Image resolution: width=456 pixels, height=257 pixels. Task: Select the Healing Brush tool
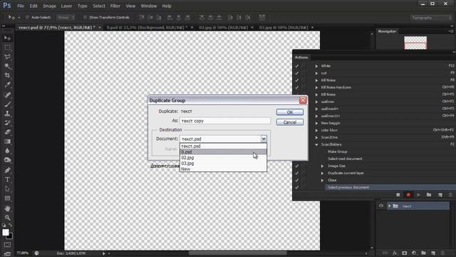tap(7, 95)
